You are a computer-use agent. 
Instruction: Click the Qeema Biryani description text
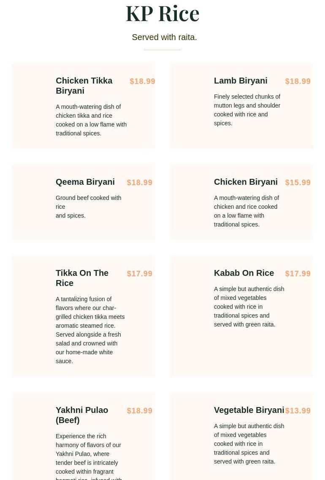pyautogui.click(x=88, y=207)
